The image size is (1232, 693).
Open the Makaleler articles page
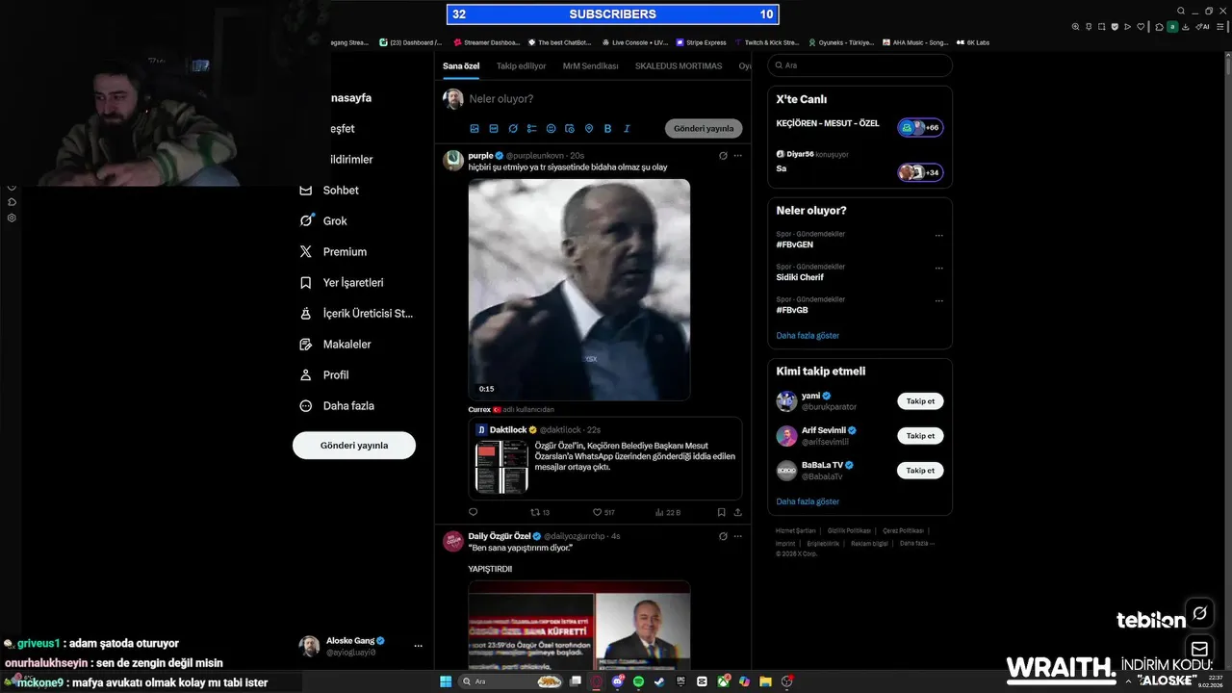[335, 344]
